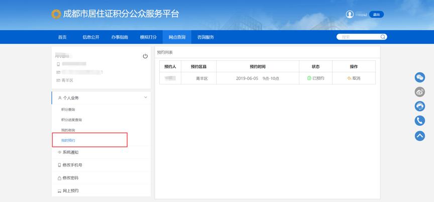Image resolution: width=434 pixels, height=202 pixels.
Task: Click the back-to-top arrow icon
Action: (x=419, y=135)
